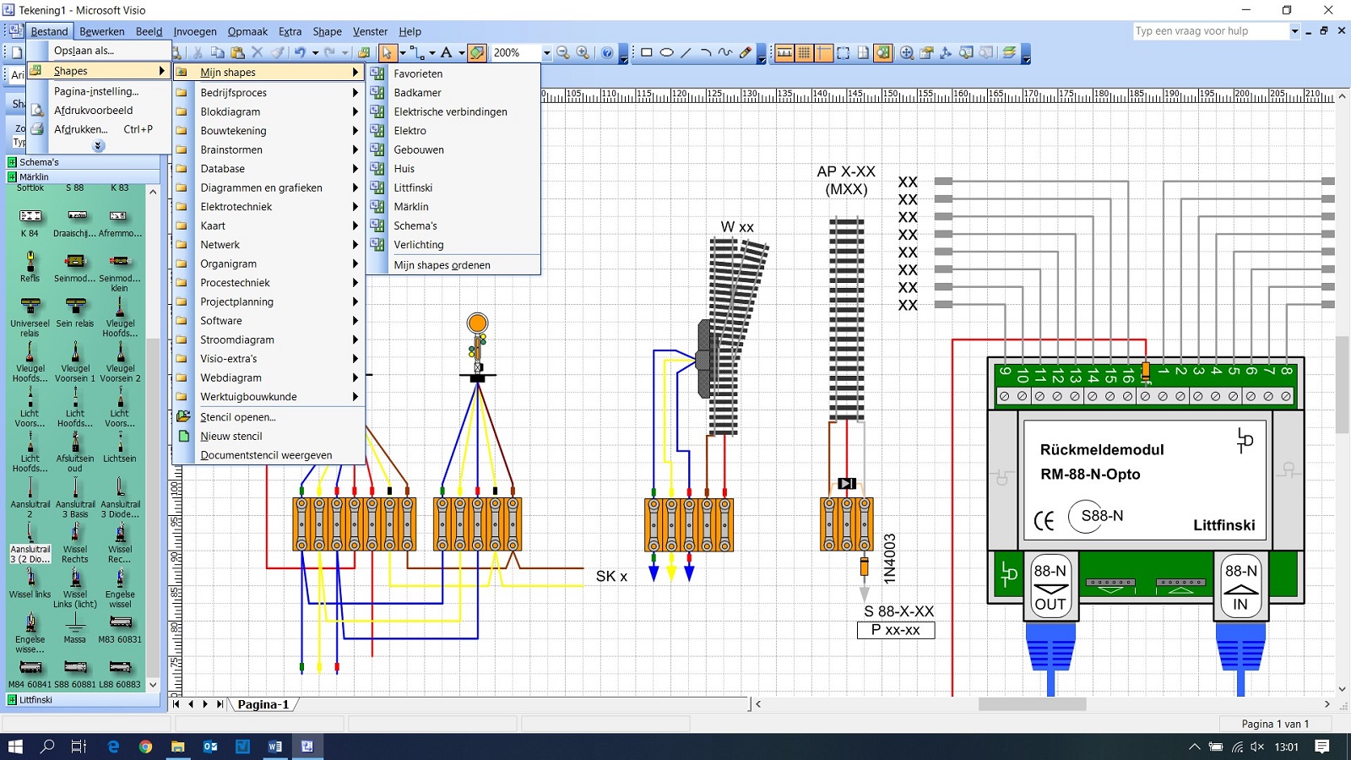The height and width of the screenshot is (760, 1351).
Task: Select the Pointer tool in the toolbar
Action: [387, 52]
